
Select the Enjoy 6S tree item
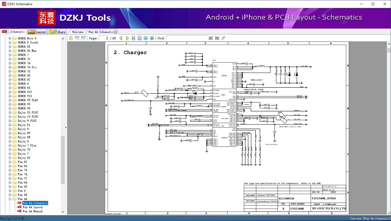click(x=24, y=158)
